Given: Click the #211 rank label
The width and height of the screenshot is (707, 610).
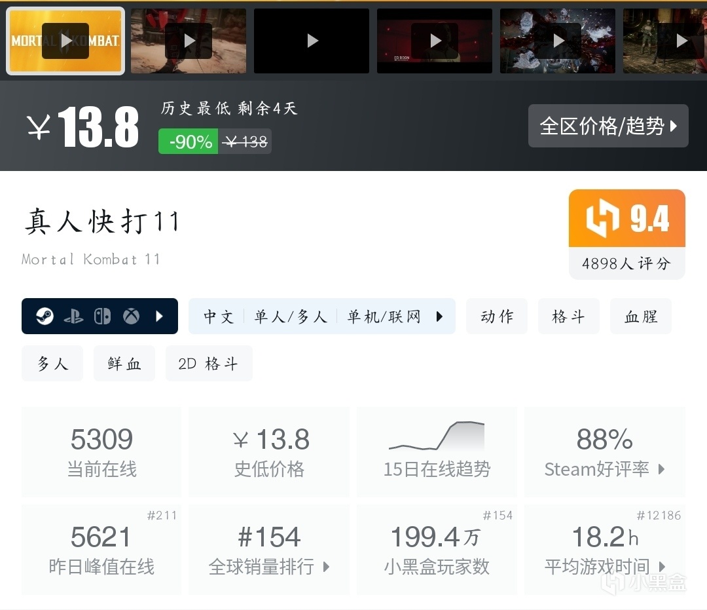Looking at the screenshot, I should [162, 515].
